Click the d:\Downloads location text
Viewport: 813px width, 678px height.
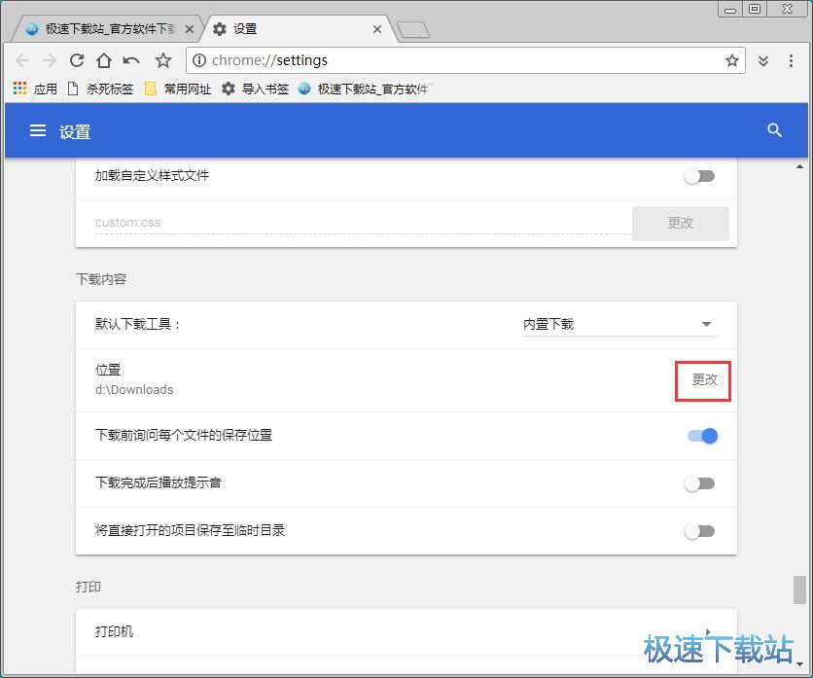[134, 389]
